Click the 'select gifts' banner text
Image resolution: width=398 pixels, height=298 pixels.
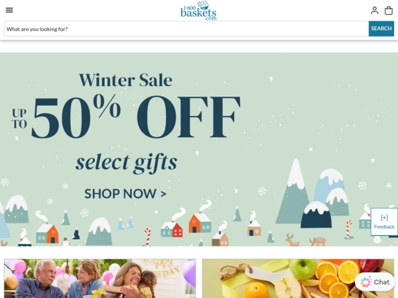127,163
